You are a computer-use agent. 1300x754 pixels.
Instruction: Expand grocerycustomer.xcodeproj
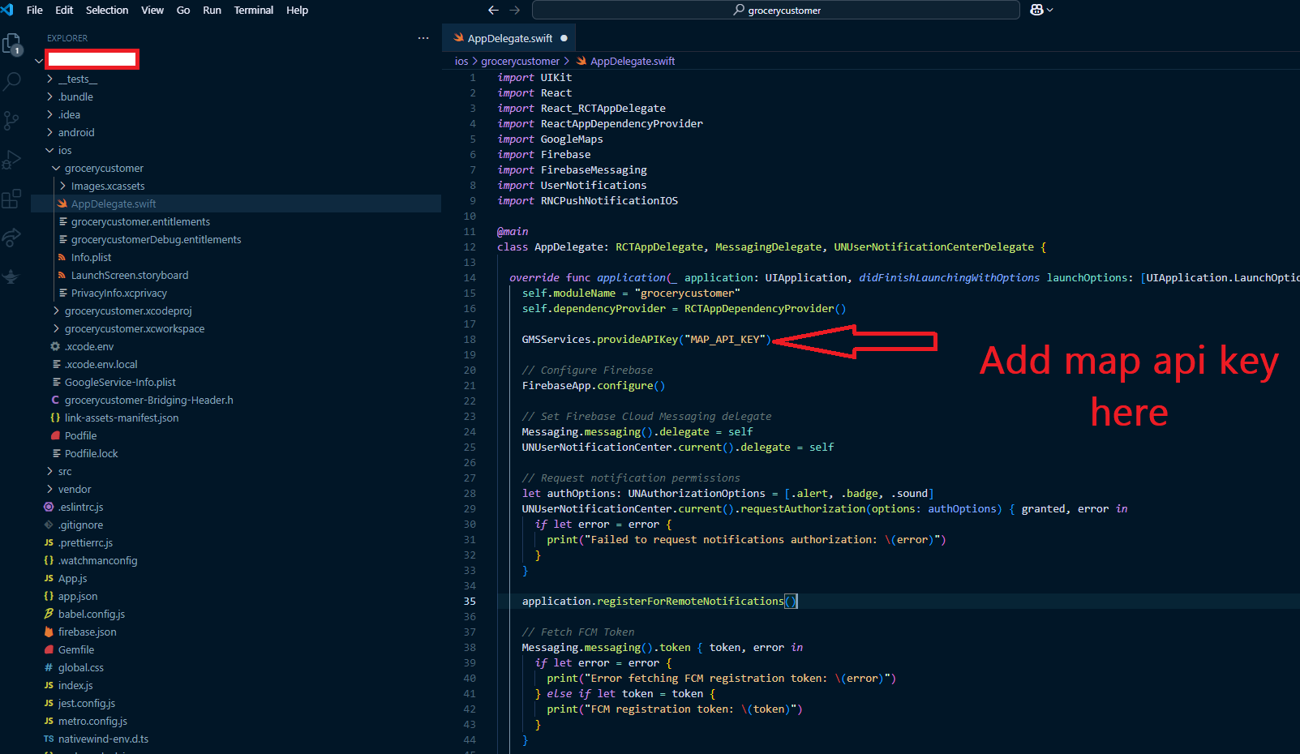pyautogui.click(x=56, y=311)
